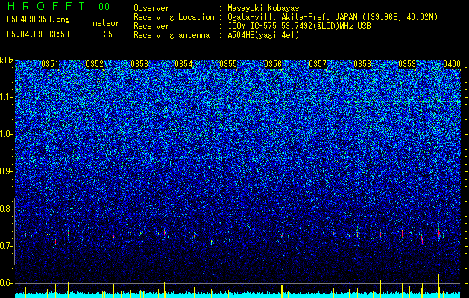Click the Receiving Location label

(x=174, y=17)
